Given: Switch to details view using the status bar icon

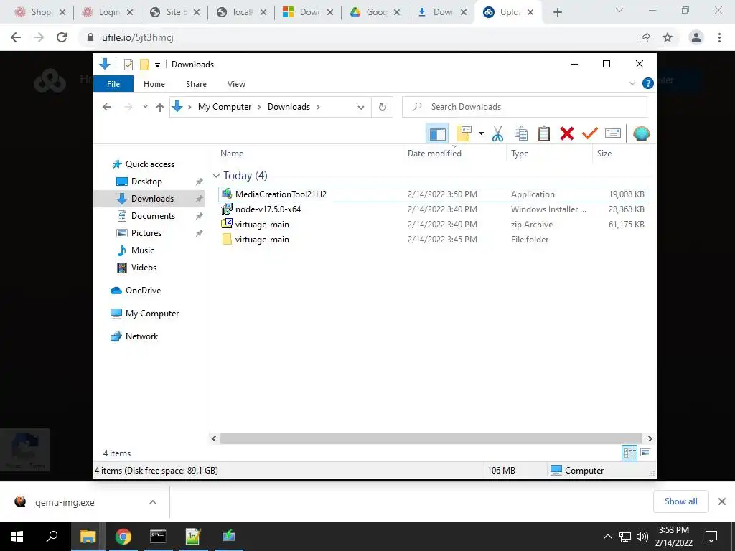Looking at the screenshot, I should [x=629, y=453].
